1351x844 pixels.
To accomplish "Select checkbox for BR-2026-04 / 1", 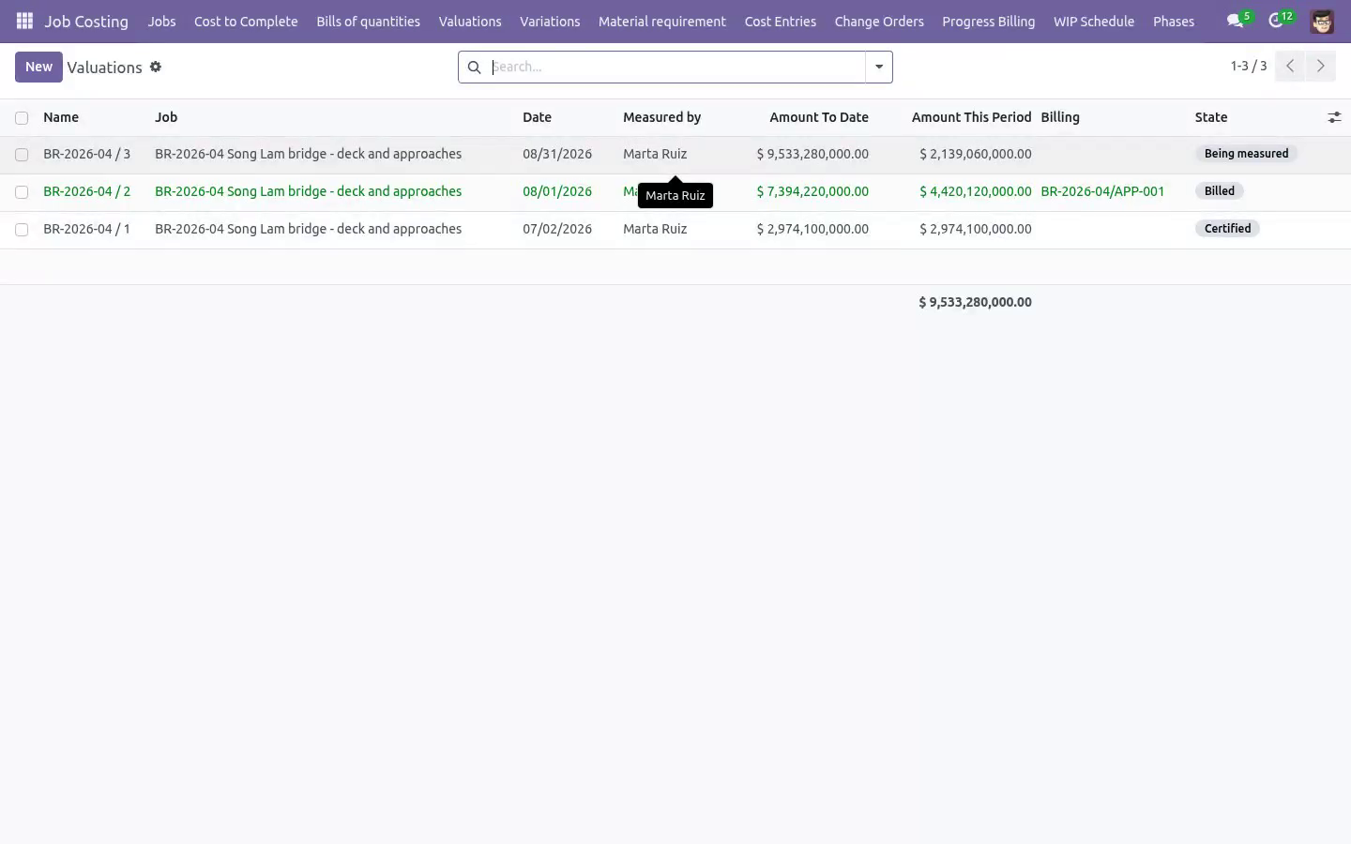I will (22, 229).
